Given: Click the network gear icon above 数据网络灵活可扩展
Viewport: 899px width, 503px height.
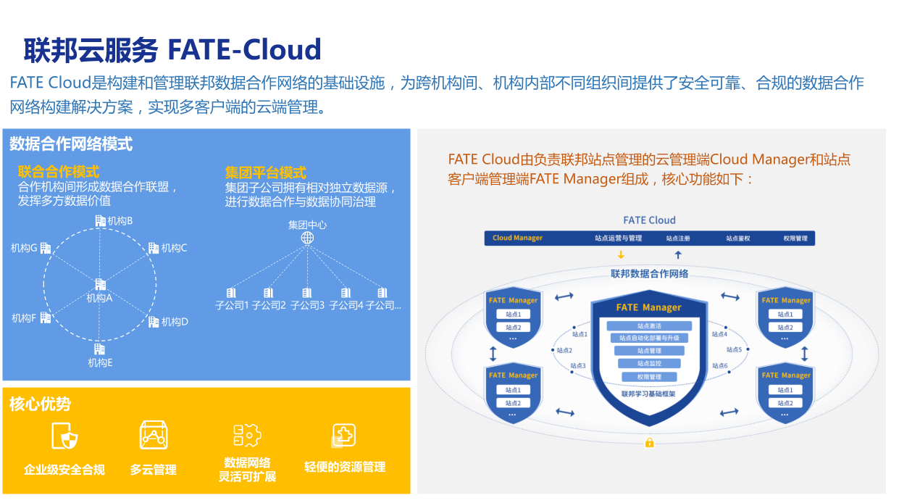Looking at the screenshot, I should (x=247, y=435).
